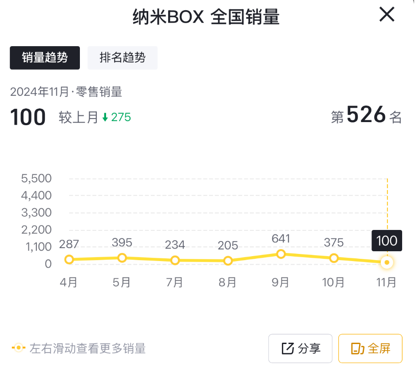Select the 销量趋势 tab

tap(45, 58)
